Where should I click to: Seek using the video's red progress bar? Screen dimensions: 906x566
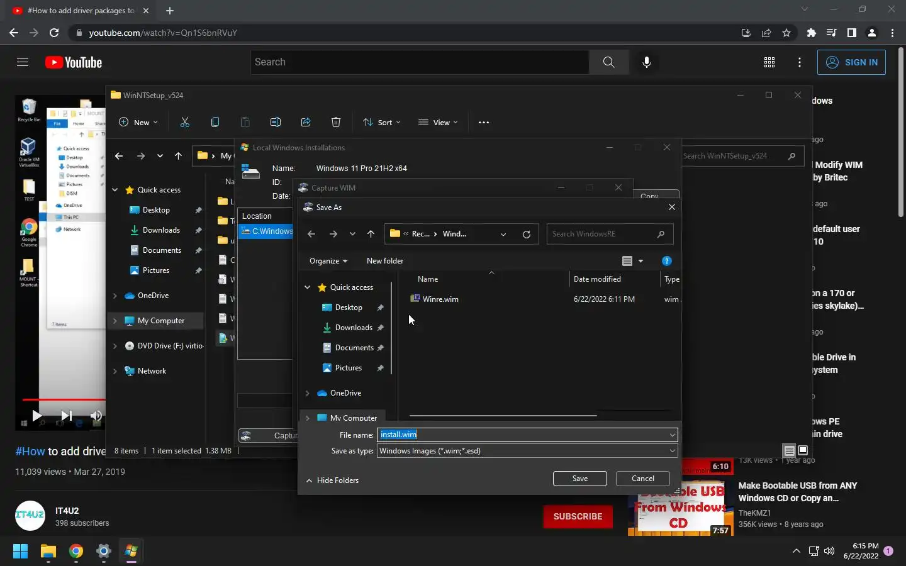64,399
